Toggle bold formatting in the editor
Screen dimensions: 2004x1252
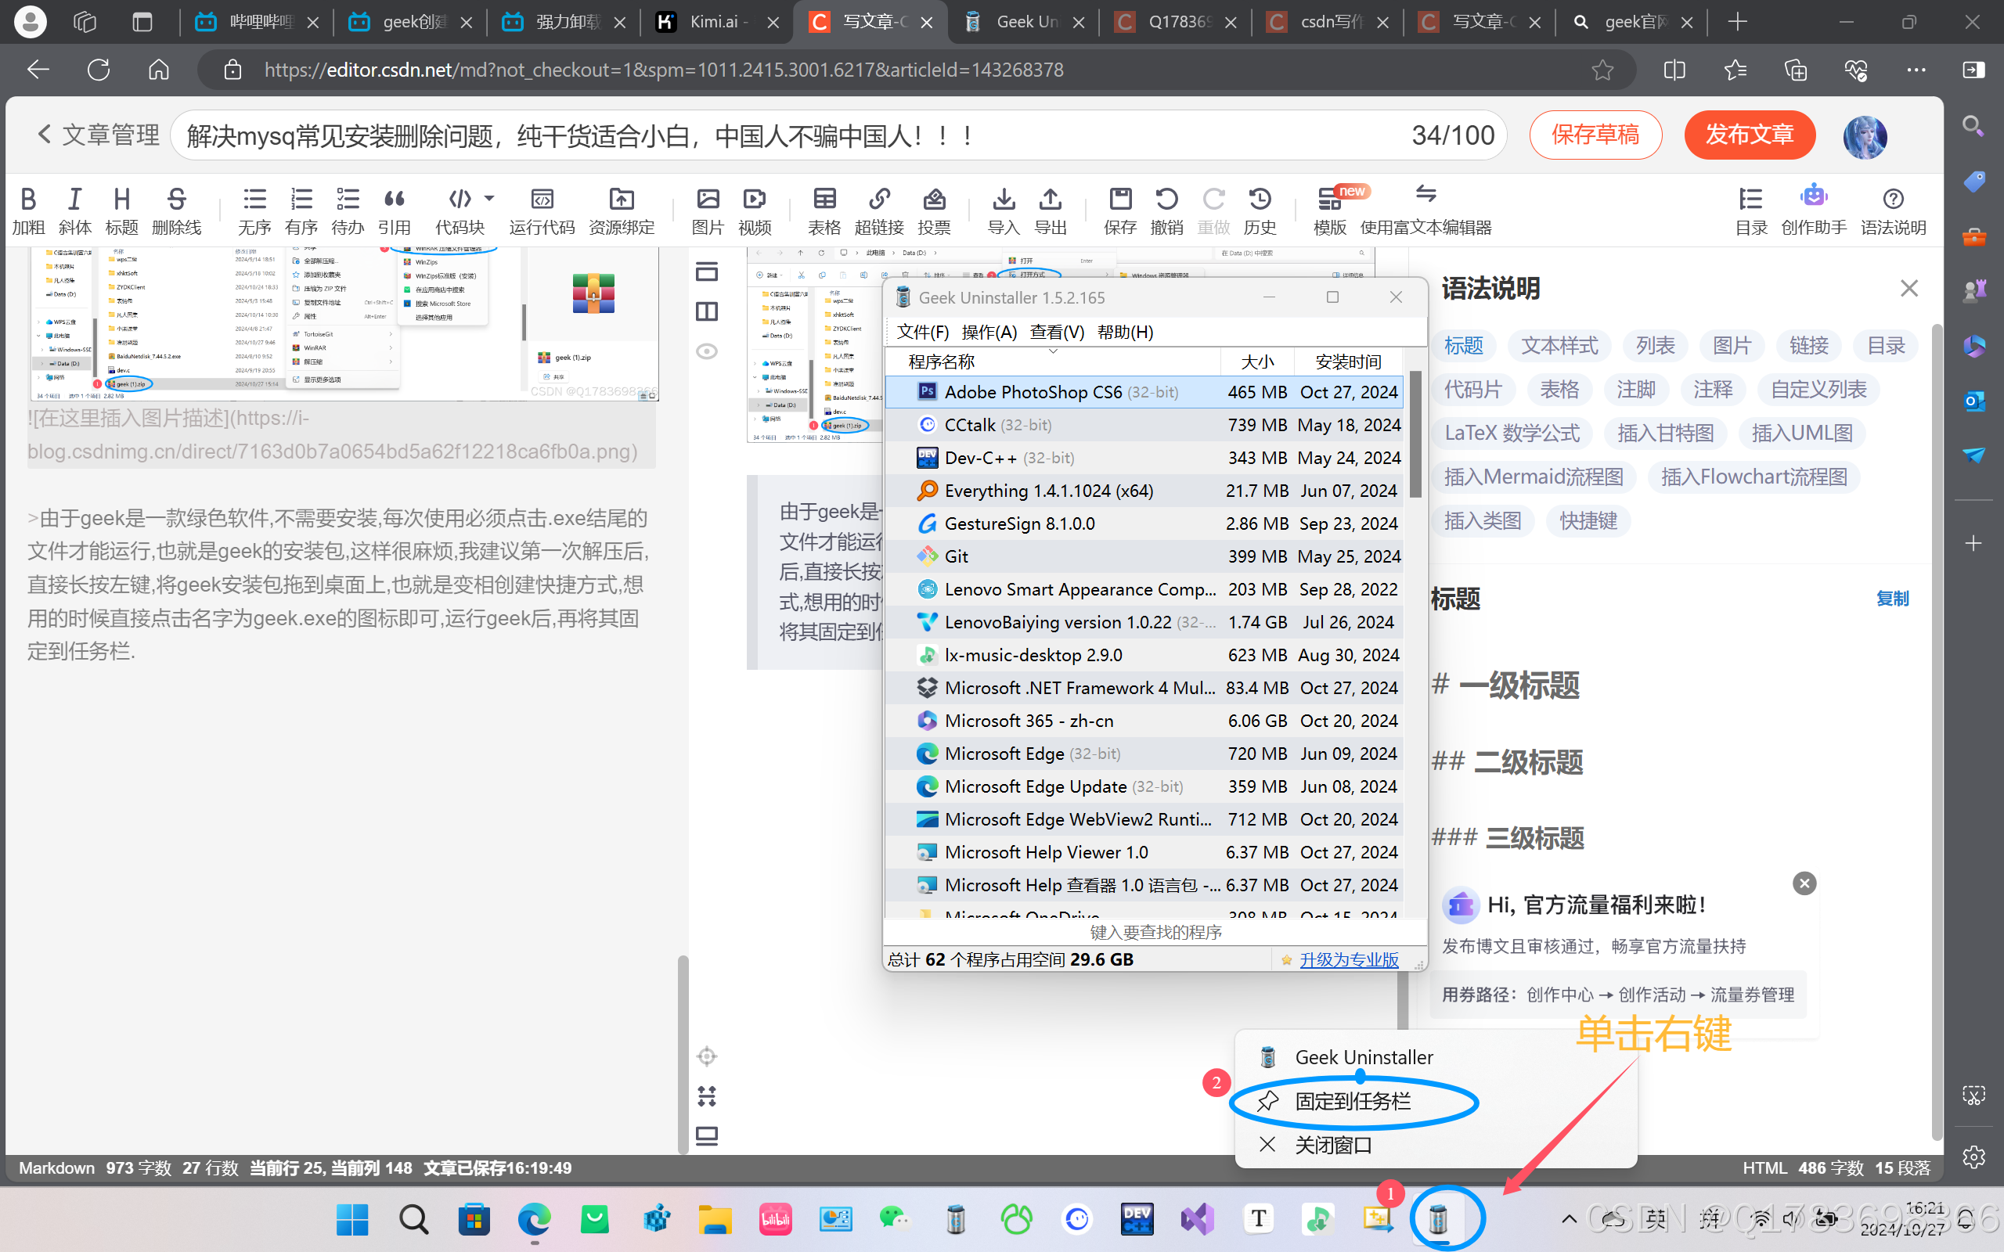pos(28,210)
